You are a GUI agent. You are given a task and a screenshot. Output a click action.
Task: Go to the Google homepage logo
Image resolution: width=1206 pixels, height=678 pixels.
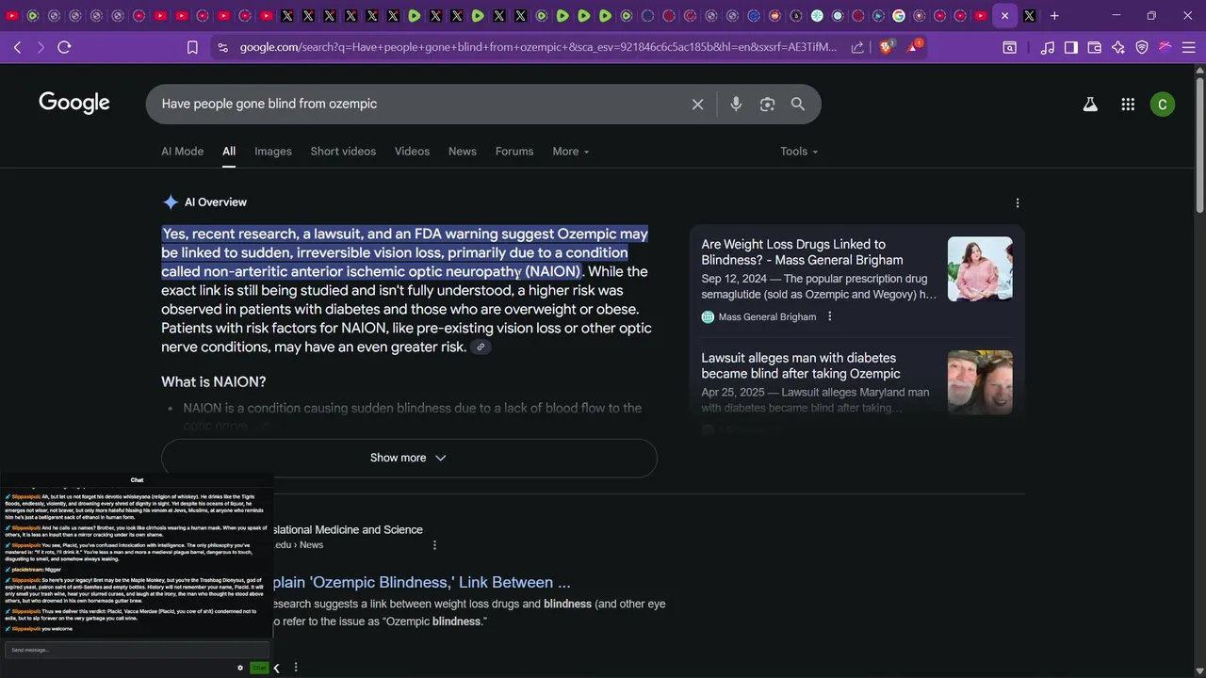74,104
